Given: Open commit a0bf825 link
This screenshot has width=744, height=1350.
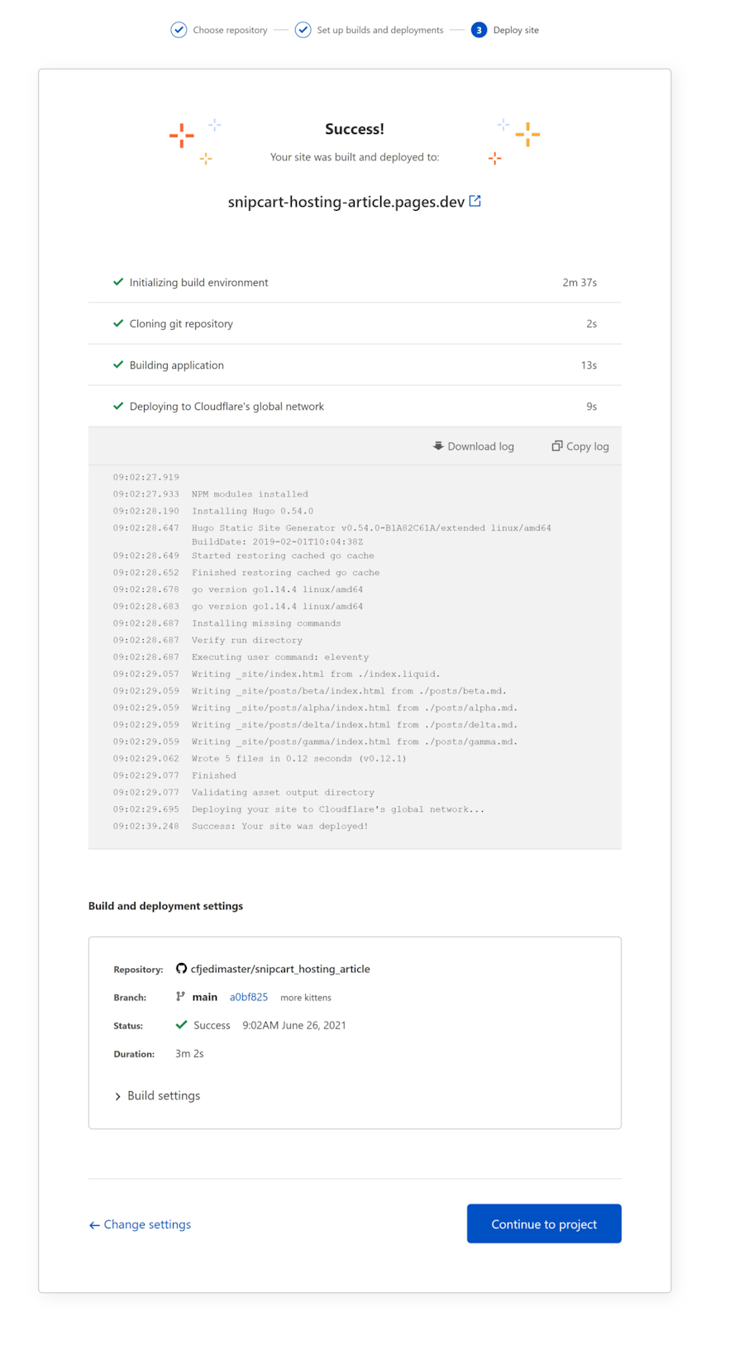Looking at the screenshot, I should click(x=249, y=997).
